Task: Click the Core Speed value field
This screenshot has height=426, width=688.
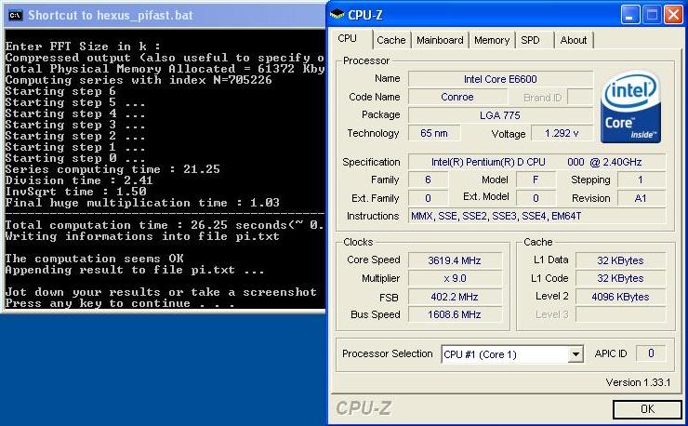Action: pos(456,260)
